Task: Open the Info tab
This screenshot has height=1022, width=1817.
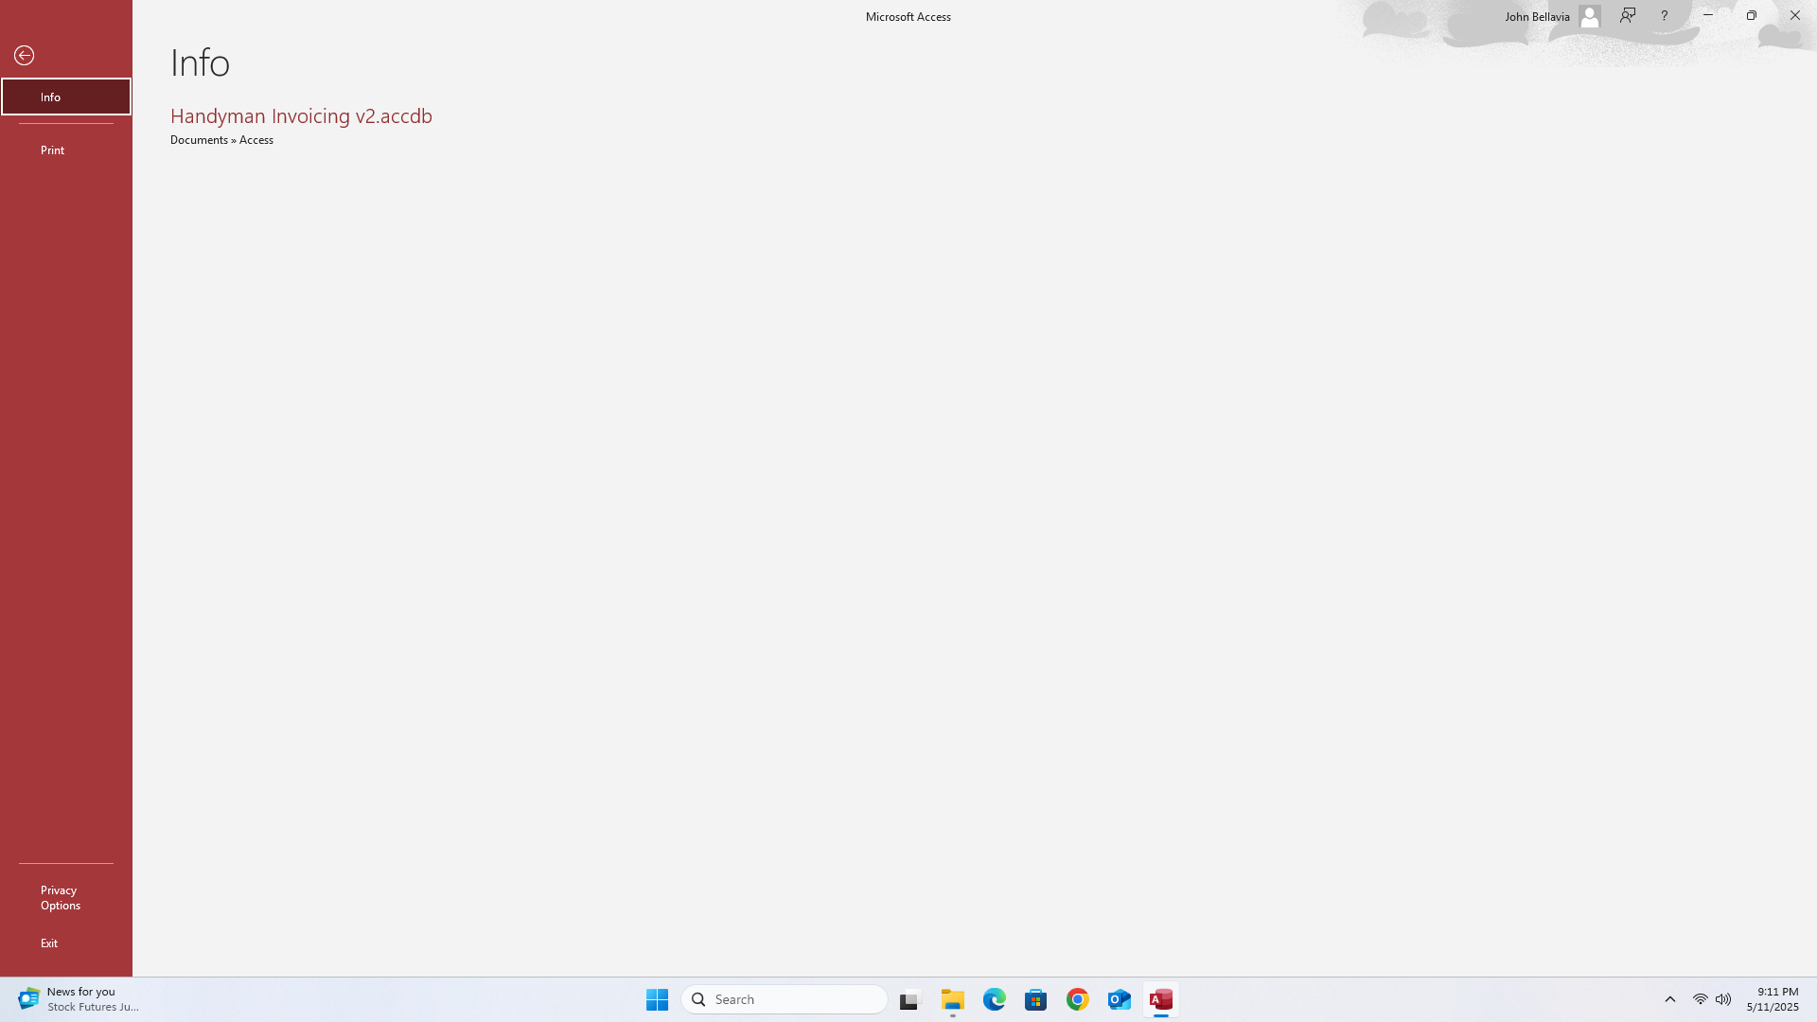Action: [x=66, y=97]
